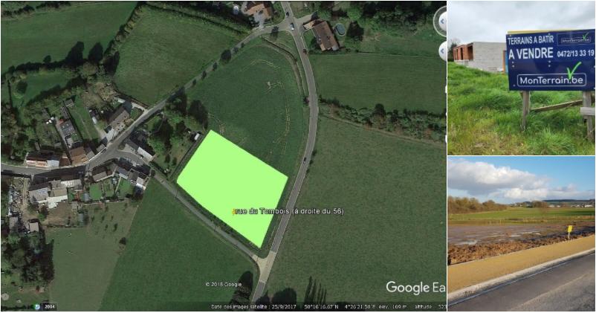Click the satellite imagery date in status bar

coord(254,306)
